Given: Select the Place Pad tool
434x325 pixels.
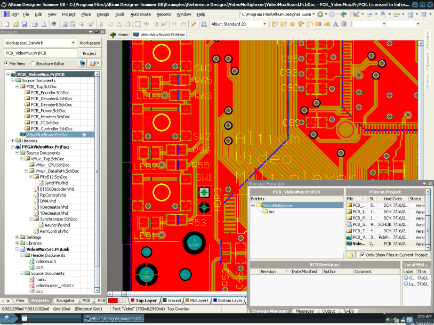Looking at the screenshot, I should tap(292, 25).
